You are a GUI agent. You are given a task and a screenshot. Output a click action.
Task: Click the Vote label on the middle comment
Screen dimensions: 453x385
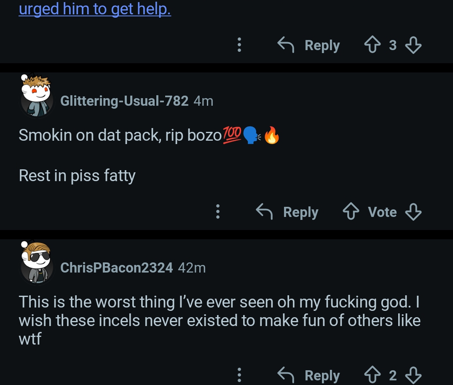(382, 212)
